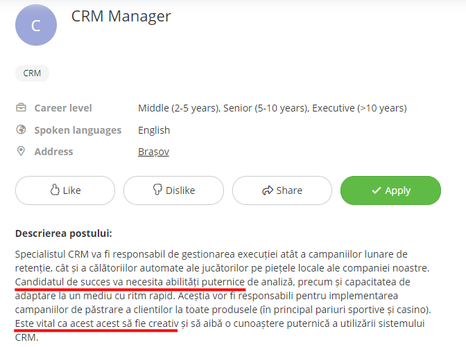466x347 pixels.
Task: Click the checkmark icon on Apply
Action: 377,190
